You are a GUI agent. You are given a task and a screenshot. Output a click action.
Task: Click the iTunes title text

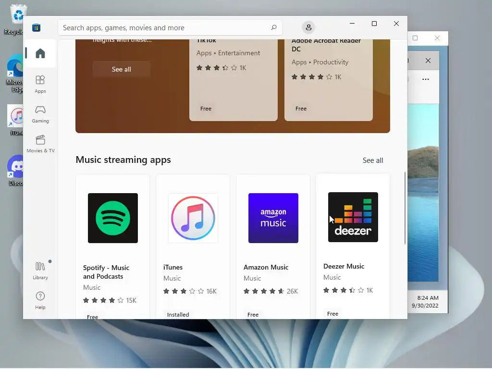(173, 267)
